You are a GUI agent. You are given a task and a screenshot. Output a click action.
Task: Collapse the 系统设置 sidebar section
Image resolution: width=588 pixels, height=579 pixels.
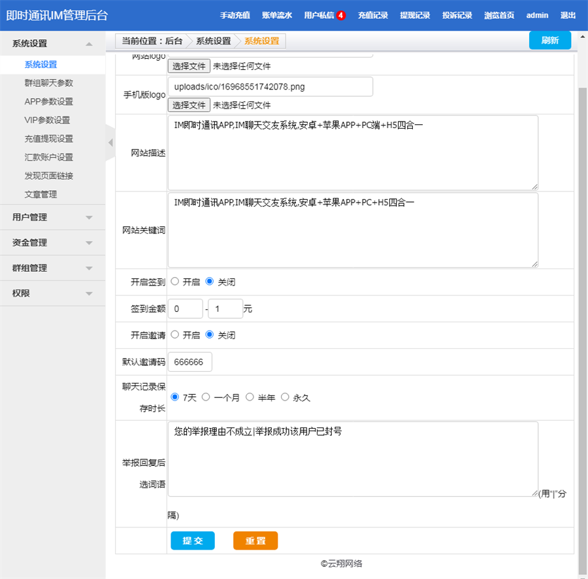pyautogui.click(x=52, y=44)
